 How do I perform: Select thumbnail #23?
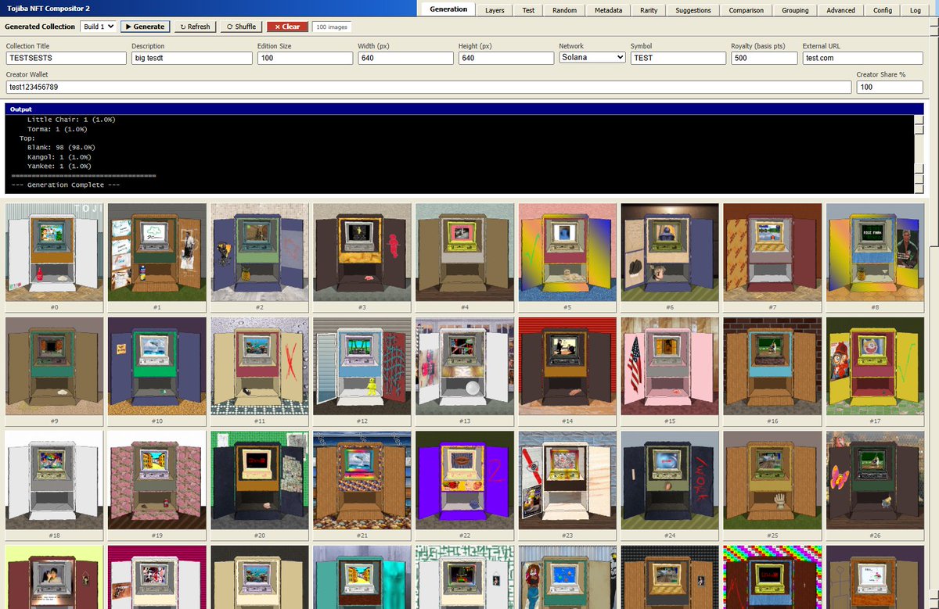567,485
